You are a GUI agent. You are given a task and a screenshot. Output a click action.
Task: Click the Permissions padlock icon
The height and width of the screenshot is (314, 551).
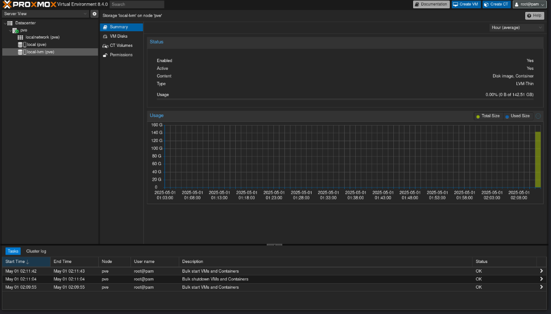click(105, 55)
